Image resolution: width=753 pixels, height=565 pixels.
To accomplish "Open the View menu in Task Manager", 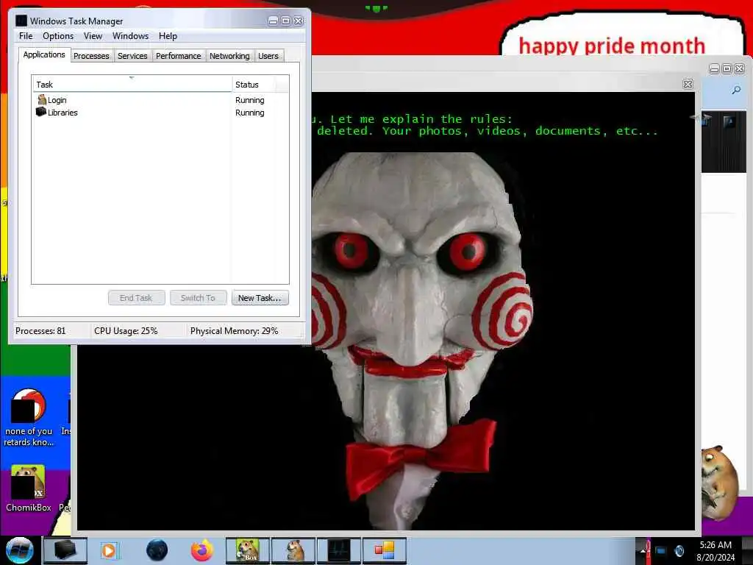I will point(93,36).
